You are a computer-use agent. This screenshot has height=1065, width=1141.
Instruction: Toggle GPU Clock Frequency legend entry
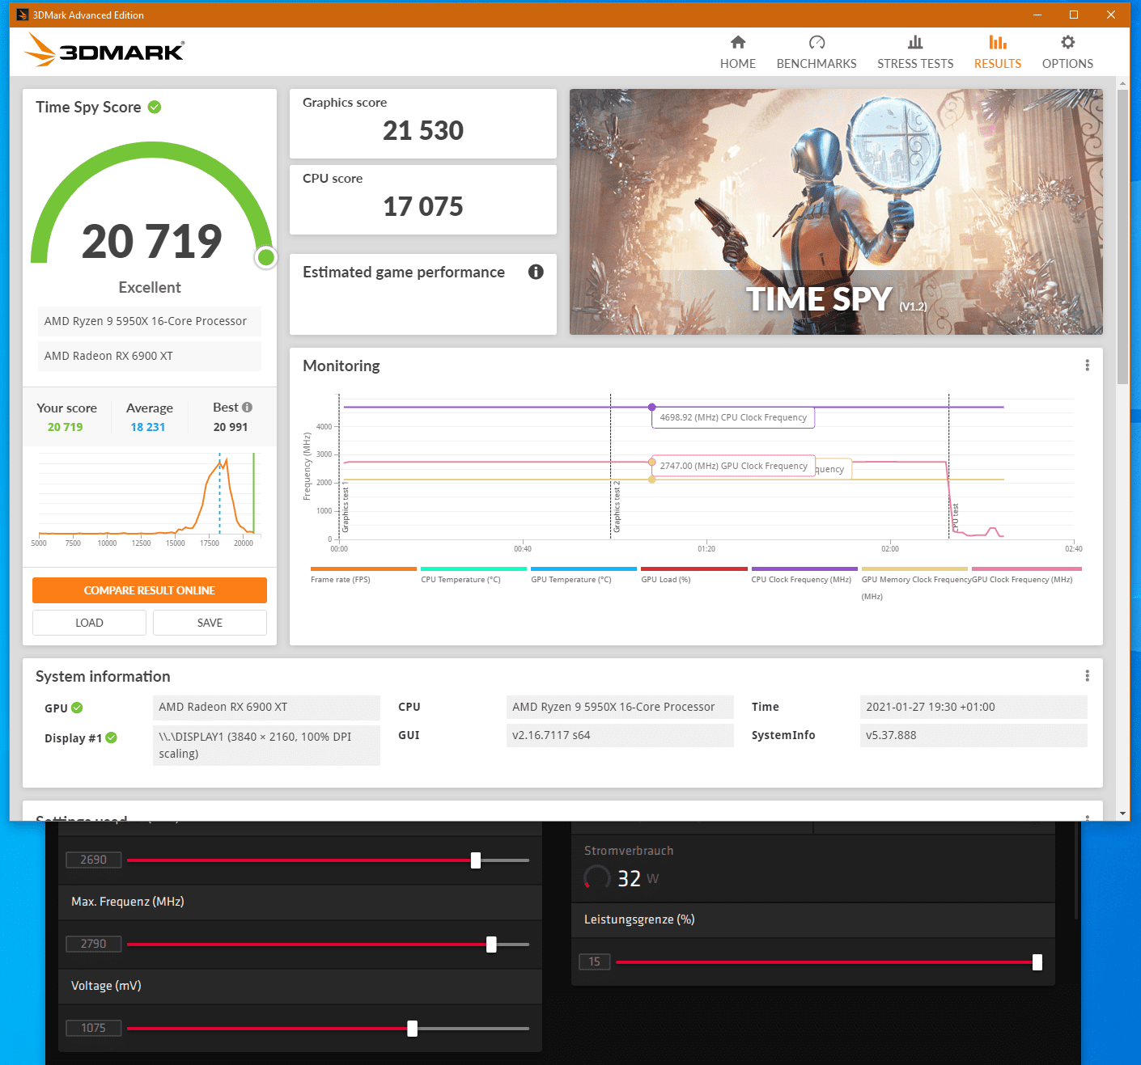pyautogui.click(x=1026, y=575)
